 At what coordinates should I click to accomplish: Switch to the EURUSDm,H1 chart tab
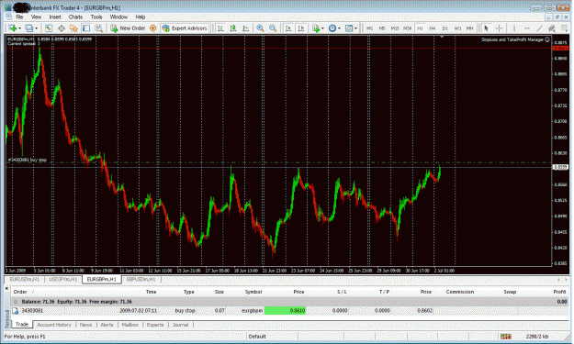coord(24,279)
